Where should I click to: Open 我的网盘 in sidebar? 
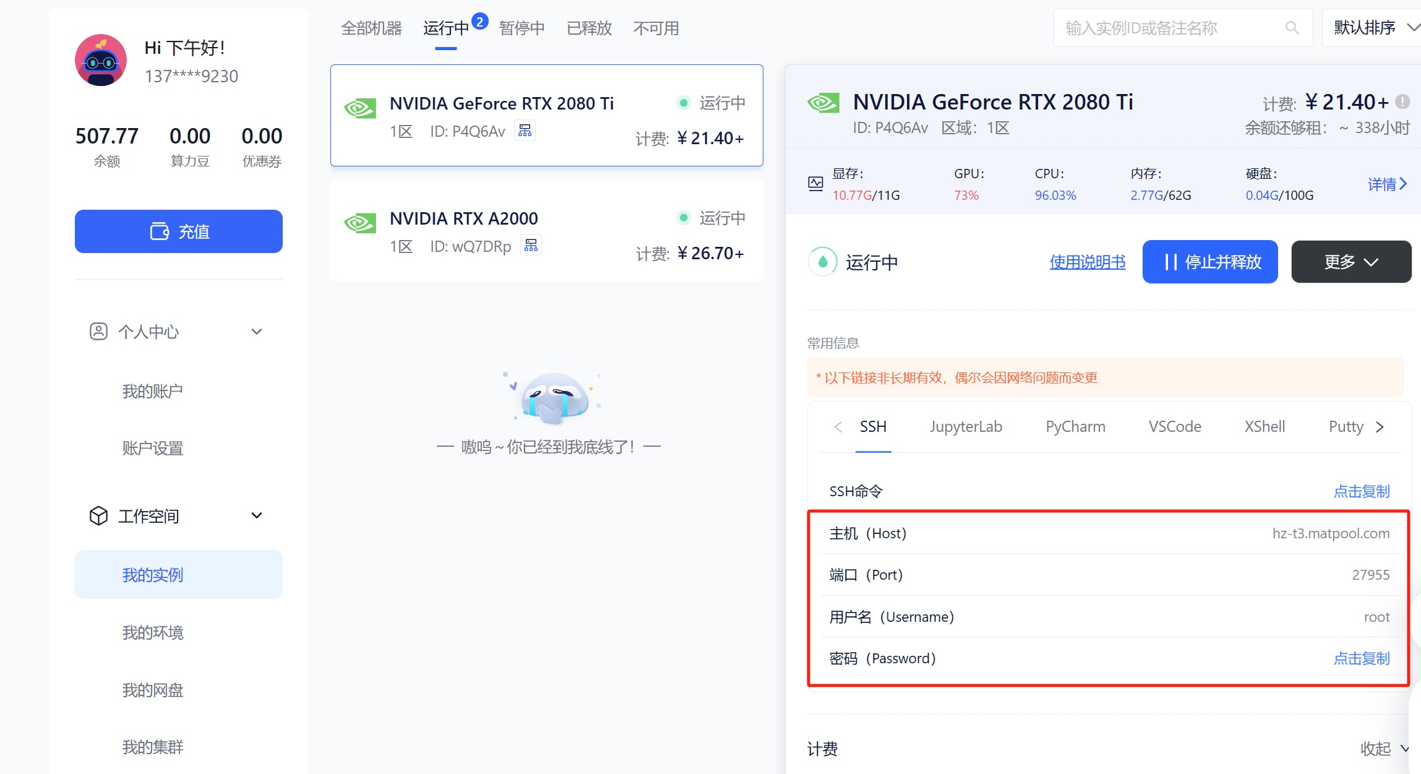[x=152, y=690]
